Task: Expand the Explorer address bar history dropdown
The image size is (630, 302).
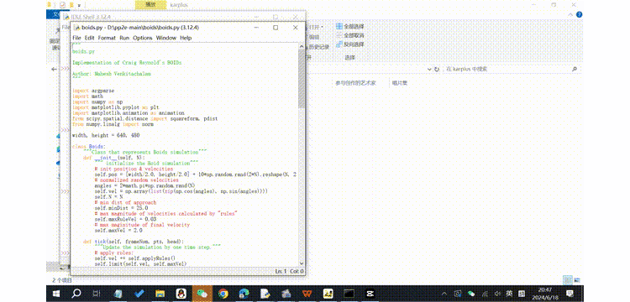Action: click(x=429, y=70)
